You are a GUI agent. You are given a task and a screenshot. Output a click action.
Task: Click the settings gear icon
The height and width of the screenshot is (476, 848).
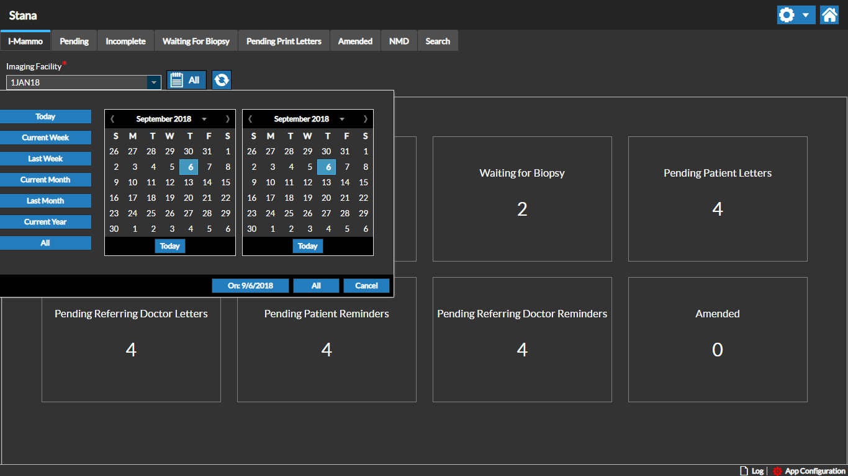click(x=787, y=15)
